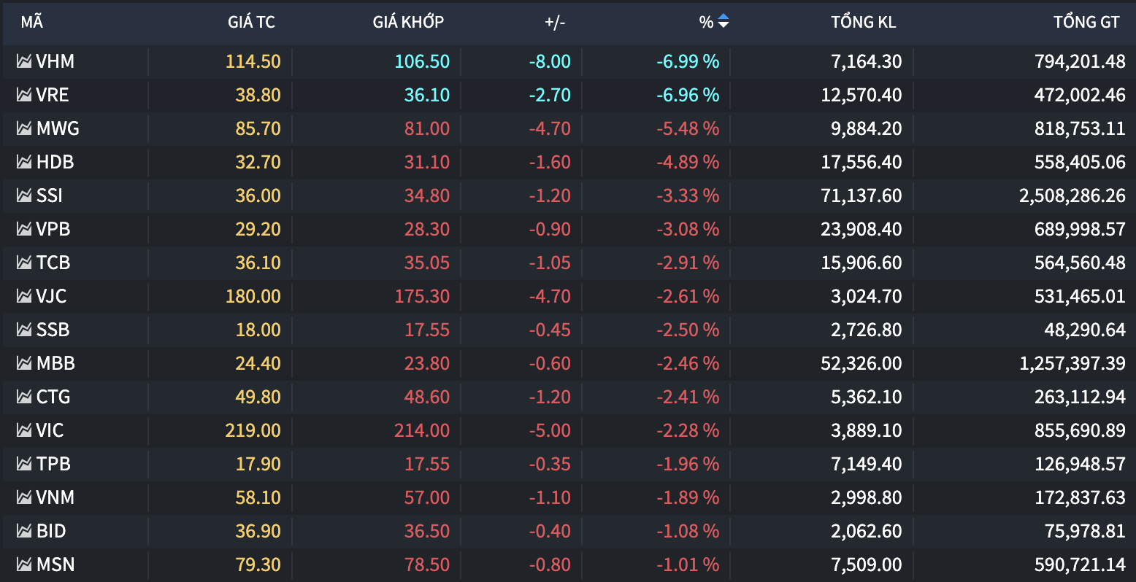Viewport: 1136px width, 582px height.
Task: Open the VPB ticker symbol
Action: (x=53, y=229)
